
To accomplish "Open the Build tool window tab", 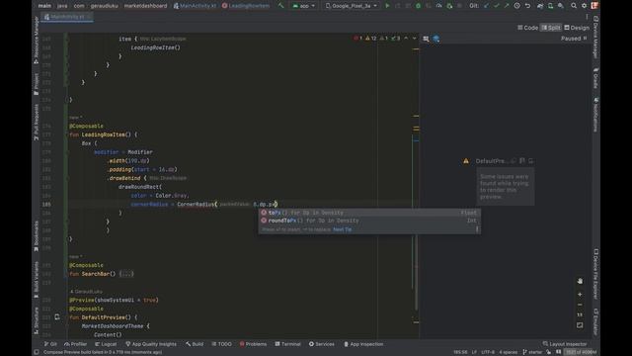I will [195, 344].
